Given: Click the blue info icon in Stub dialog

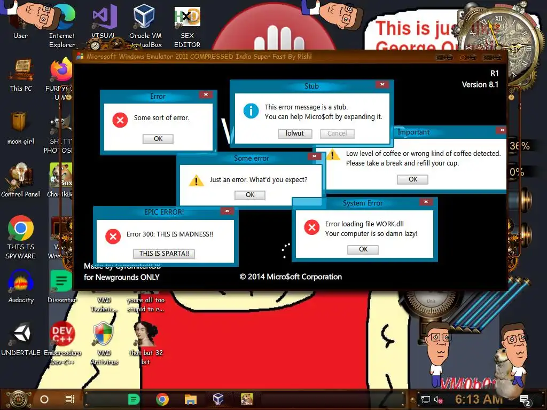Looking at the screenshot, I should coord(251,111).
